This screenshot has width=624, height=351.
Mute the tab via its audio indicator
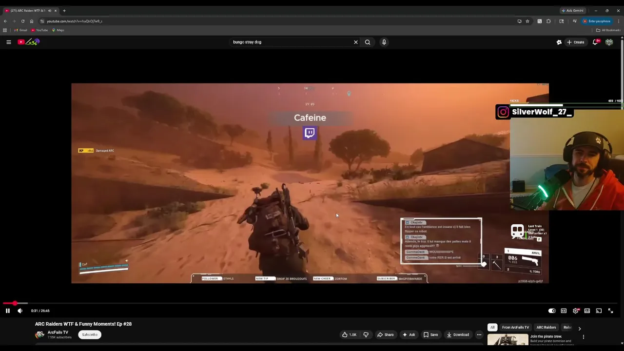pos(49,10)
